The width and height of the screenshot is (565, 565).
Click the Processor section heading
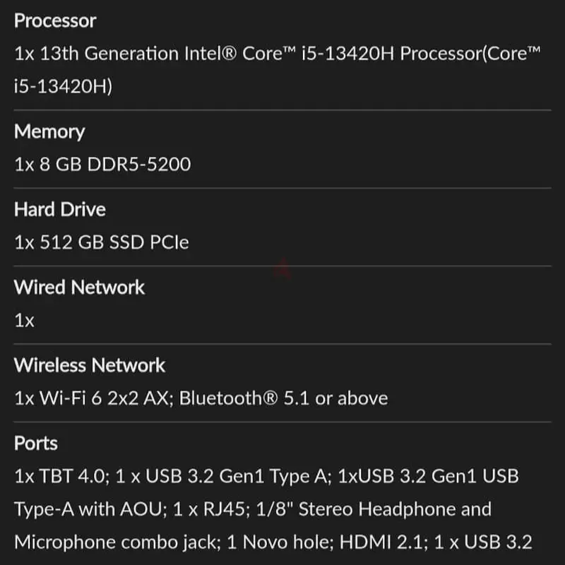click(x=55, y=20)
